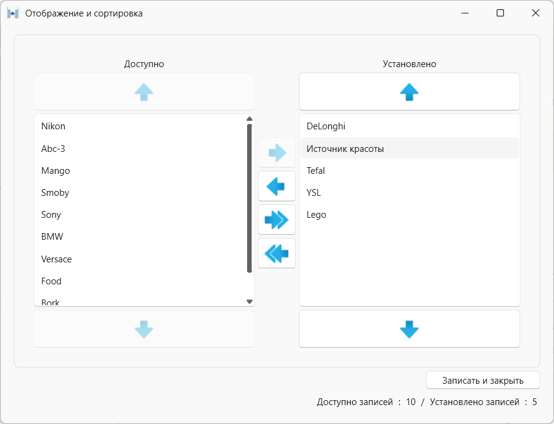The height and width of the screenshot is (424, 554).
Task: Select YSL in installed list
Action: pyautogui.click(x=409, y=193)
